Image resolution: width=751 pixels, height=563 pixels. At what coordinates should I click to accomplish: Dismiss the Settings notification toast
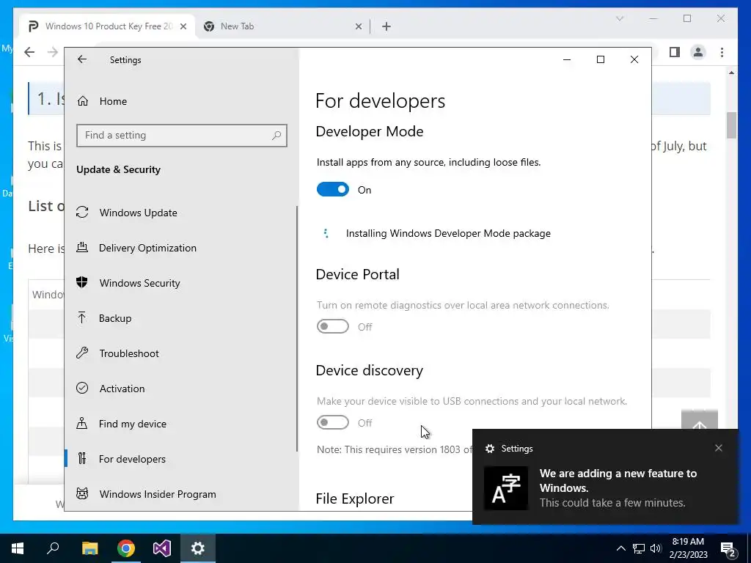click(x=719, y=448)
